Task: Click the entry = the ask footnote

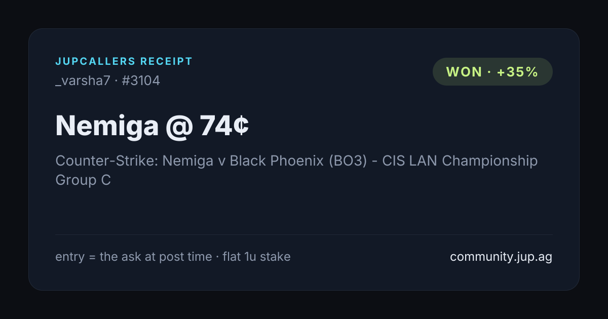Action: pos(134,257)
